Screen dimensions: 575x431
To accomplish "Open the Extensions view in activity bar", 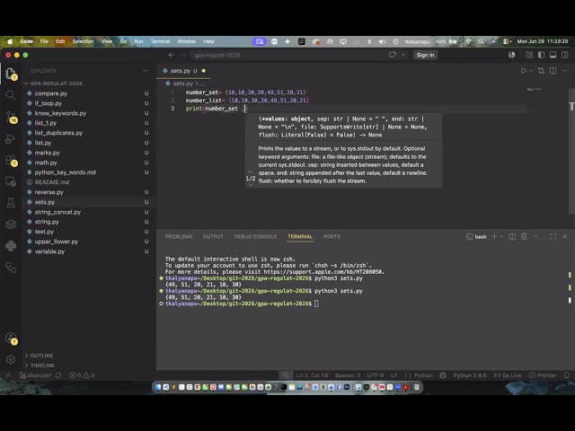I will tap(11, 160).
